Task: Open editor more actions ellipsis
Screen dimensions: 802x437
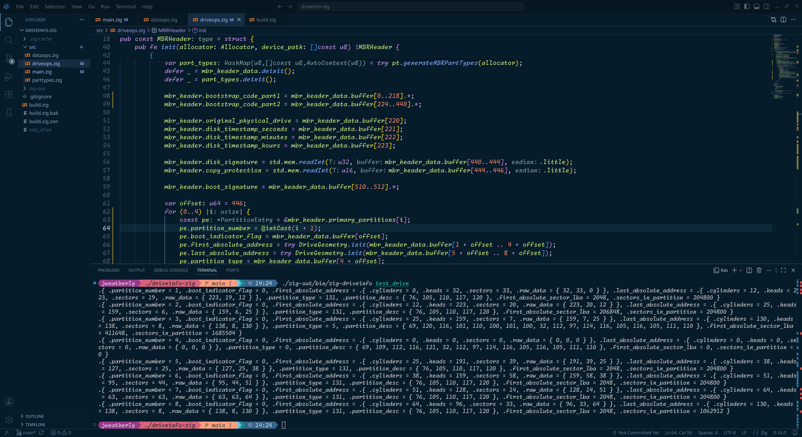Action: click(x=793, y=20)
